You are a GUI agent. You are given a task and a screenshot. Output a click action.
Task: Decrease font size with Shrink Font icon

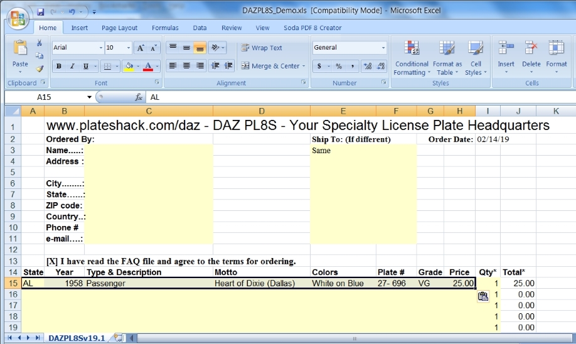click(154, 48)
